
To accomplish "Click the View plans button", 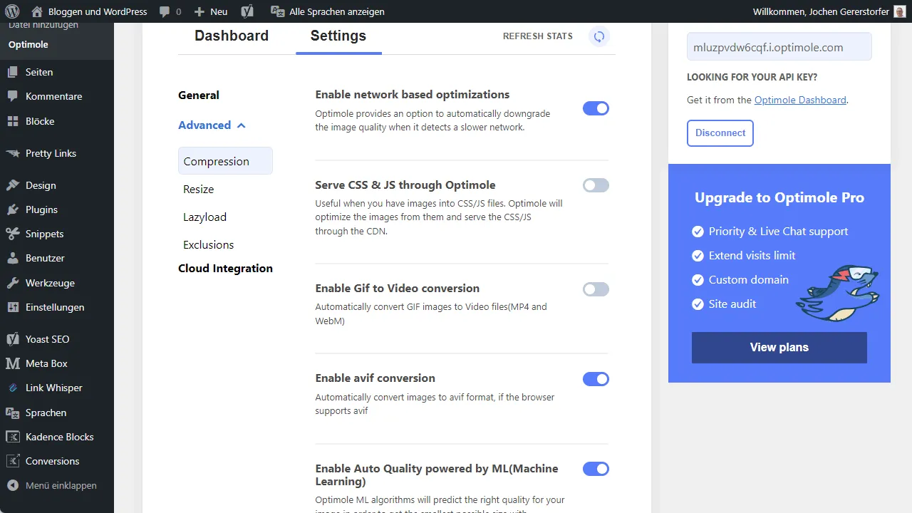I will (779, 348).
